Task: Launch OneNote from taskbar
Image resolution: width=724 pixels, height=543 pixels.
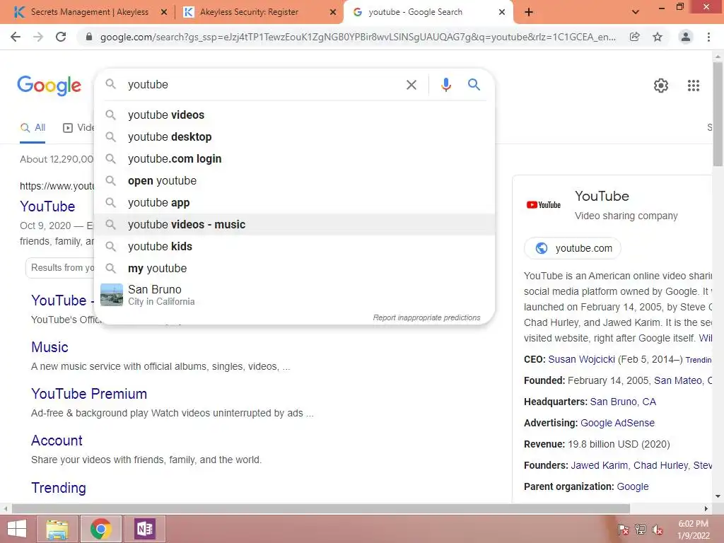Action: pos(144,529)
